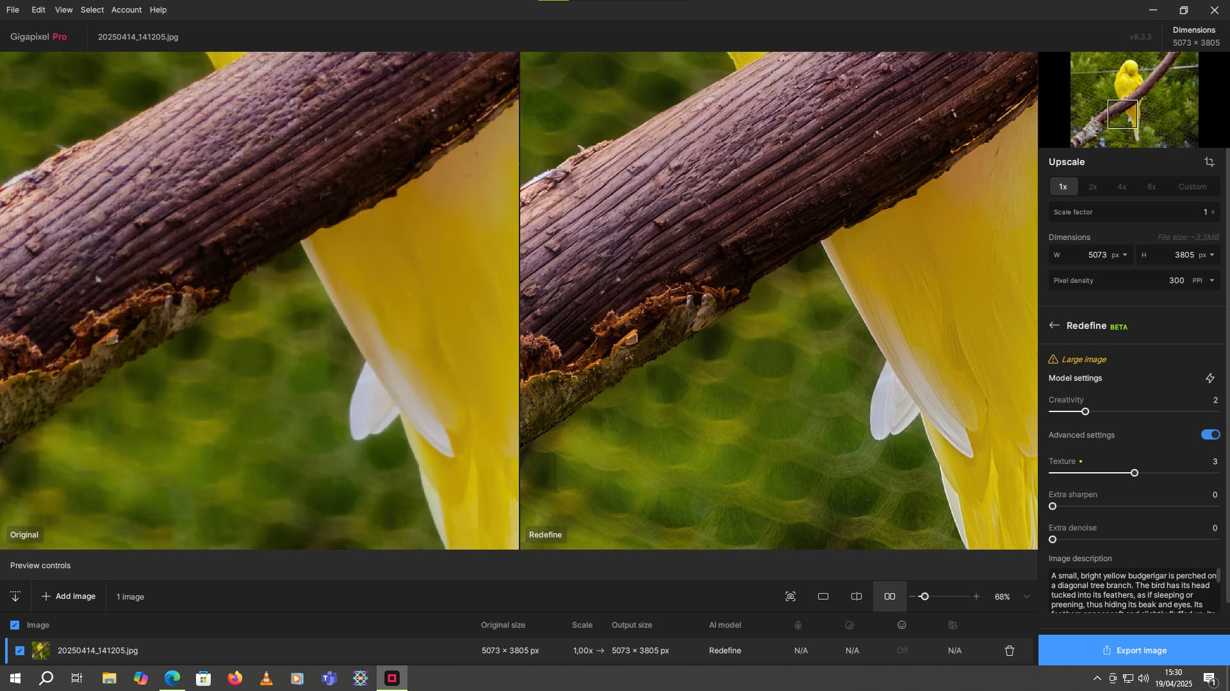Screen dimensions: 1230x691
Task: Select the single view icon
Action: 823,596
